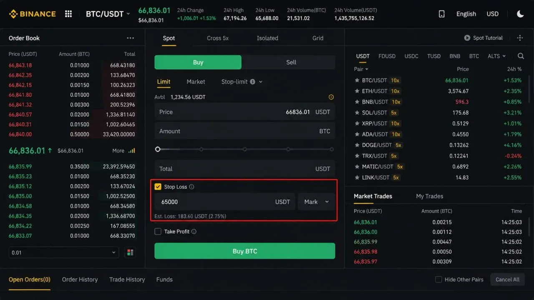Click the Buy BTC button

(x=244, y=251)
